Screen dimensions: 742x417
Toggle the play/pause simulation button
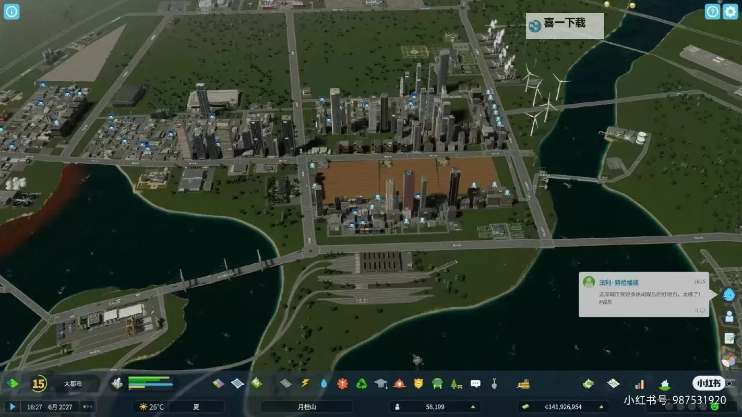click(x=13, y=407)
